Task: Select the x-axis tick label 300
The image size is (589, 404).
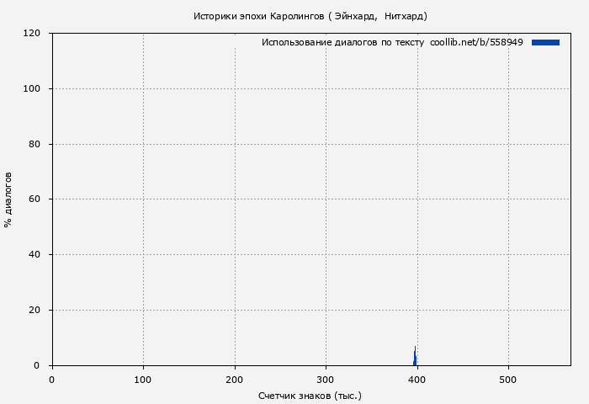Action: tap(326, 380)
